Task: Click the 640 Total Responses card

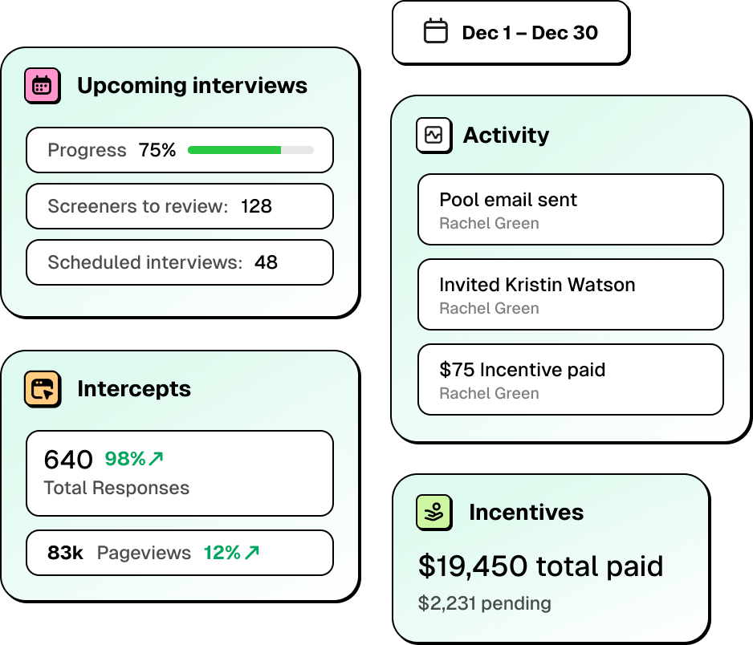Action: tap(179, 473)
